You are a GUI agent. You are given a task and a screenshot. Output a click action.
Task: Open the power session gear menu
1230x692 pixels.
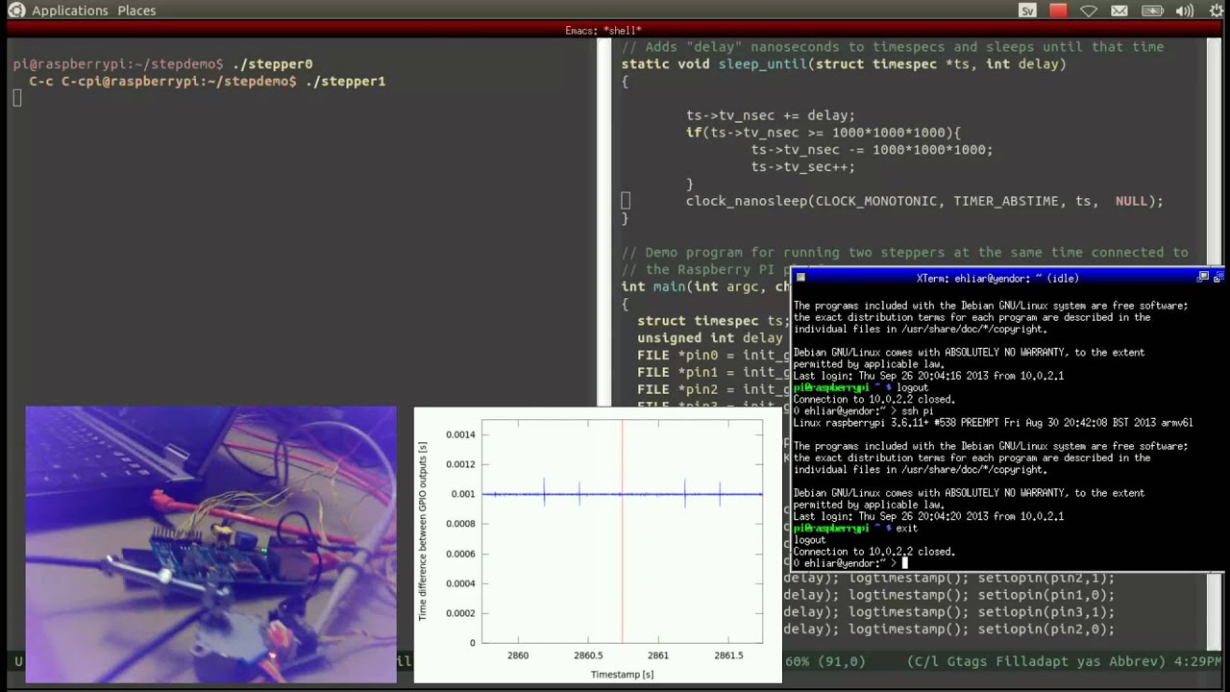[1216, 11]
